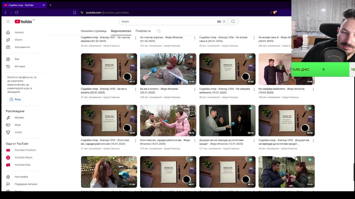Browse Музика category
The height and width of the screenshot is (199, 355).
point(19,117)
